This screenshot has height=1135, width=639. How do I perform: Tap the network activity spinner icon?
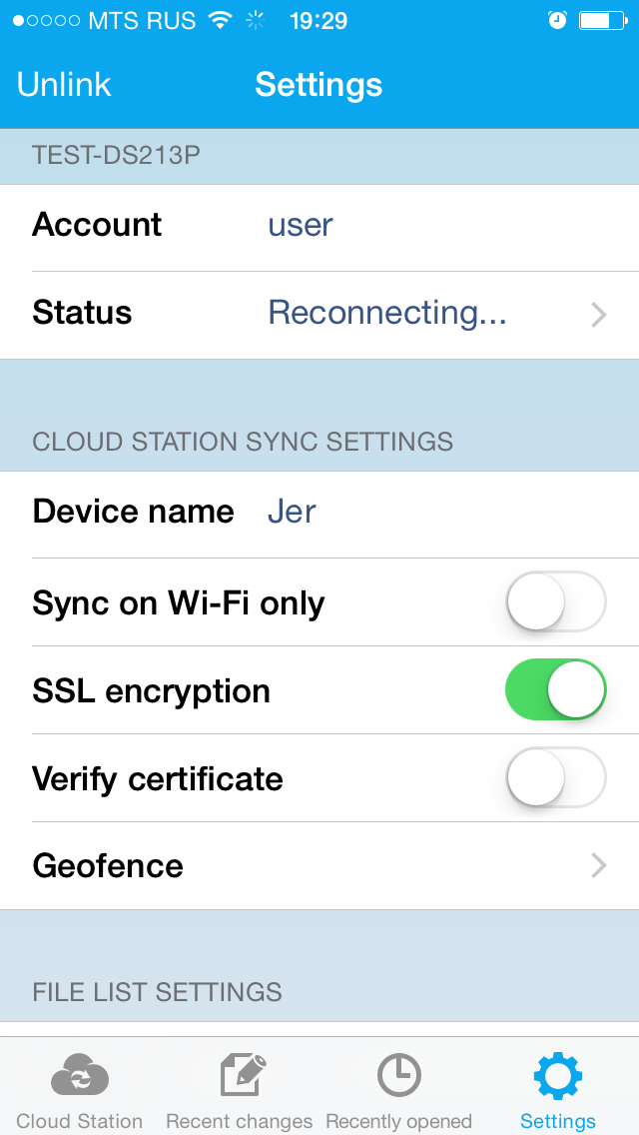tap(257, 21)
